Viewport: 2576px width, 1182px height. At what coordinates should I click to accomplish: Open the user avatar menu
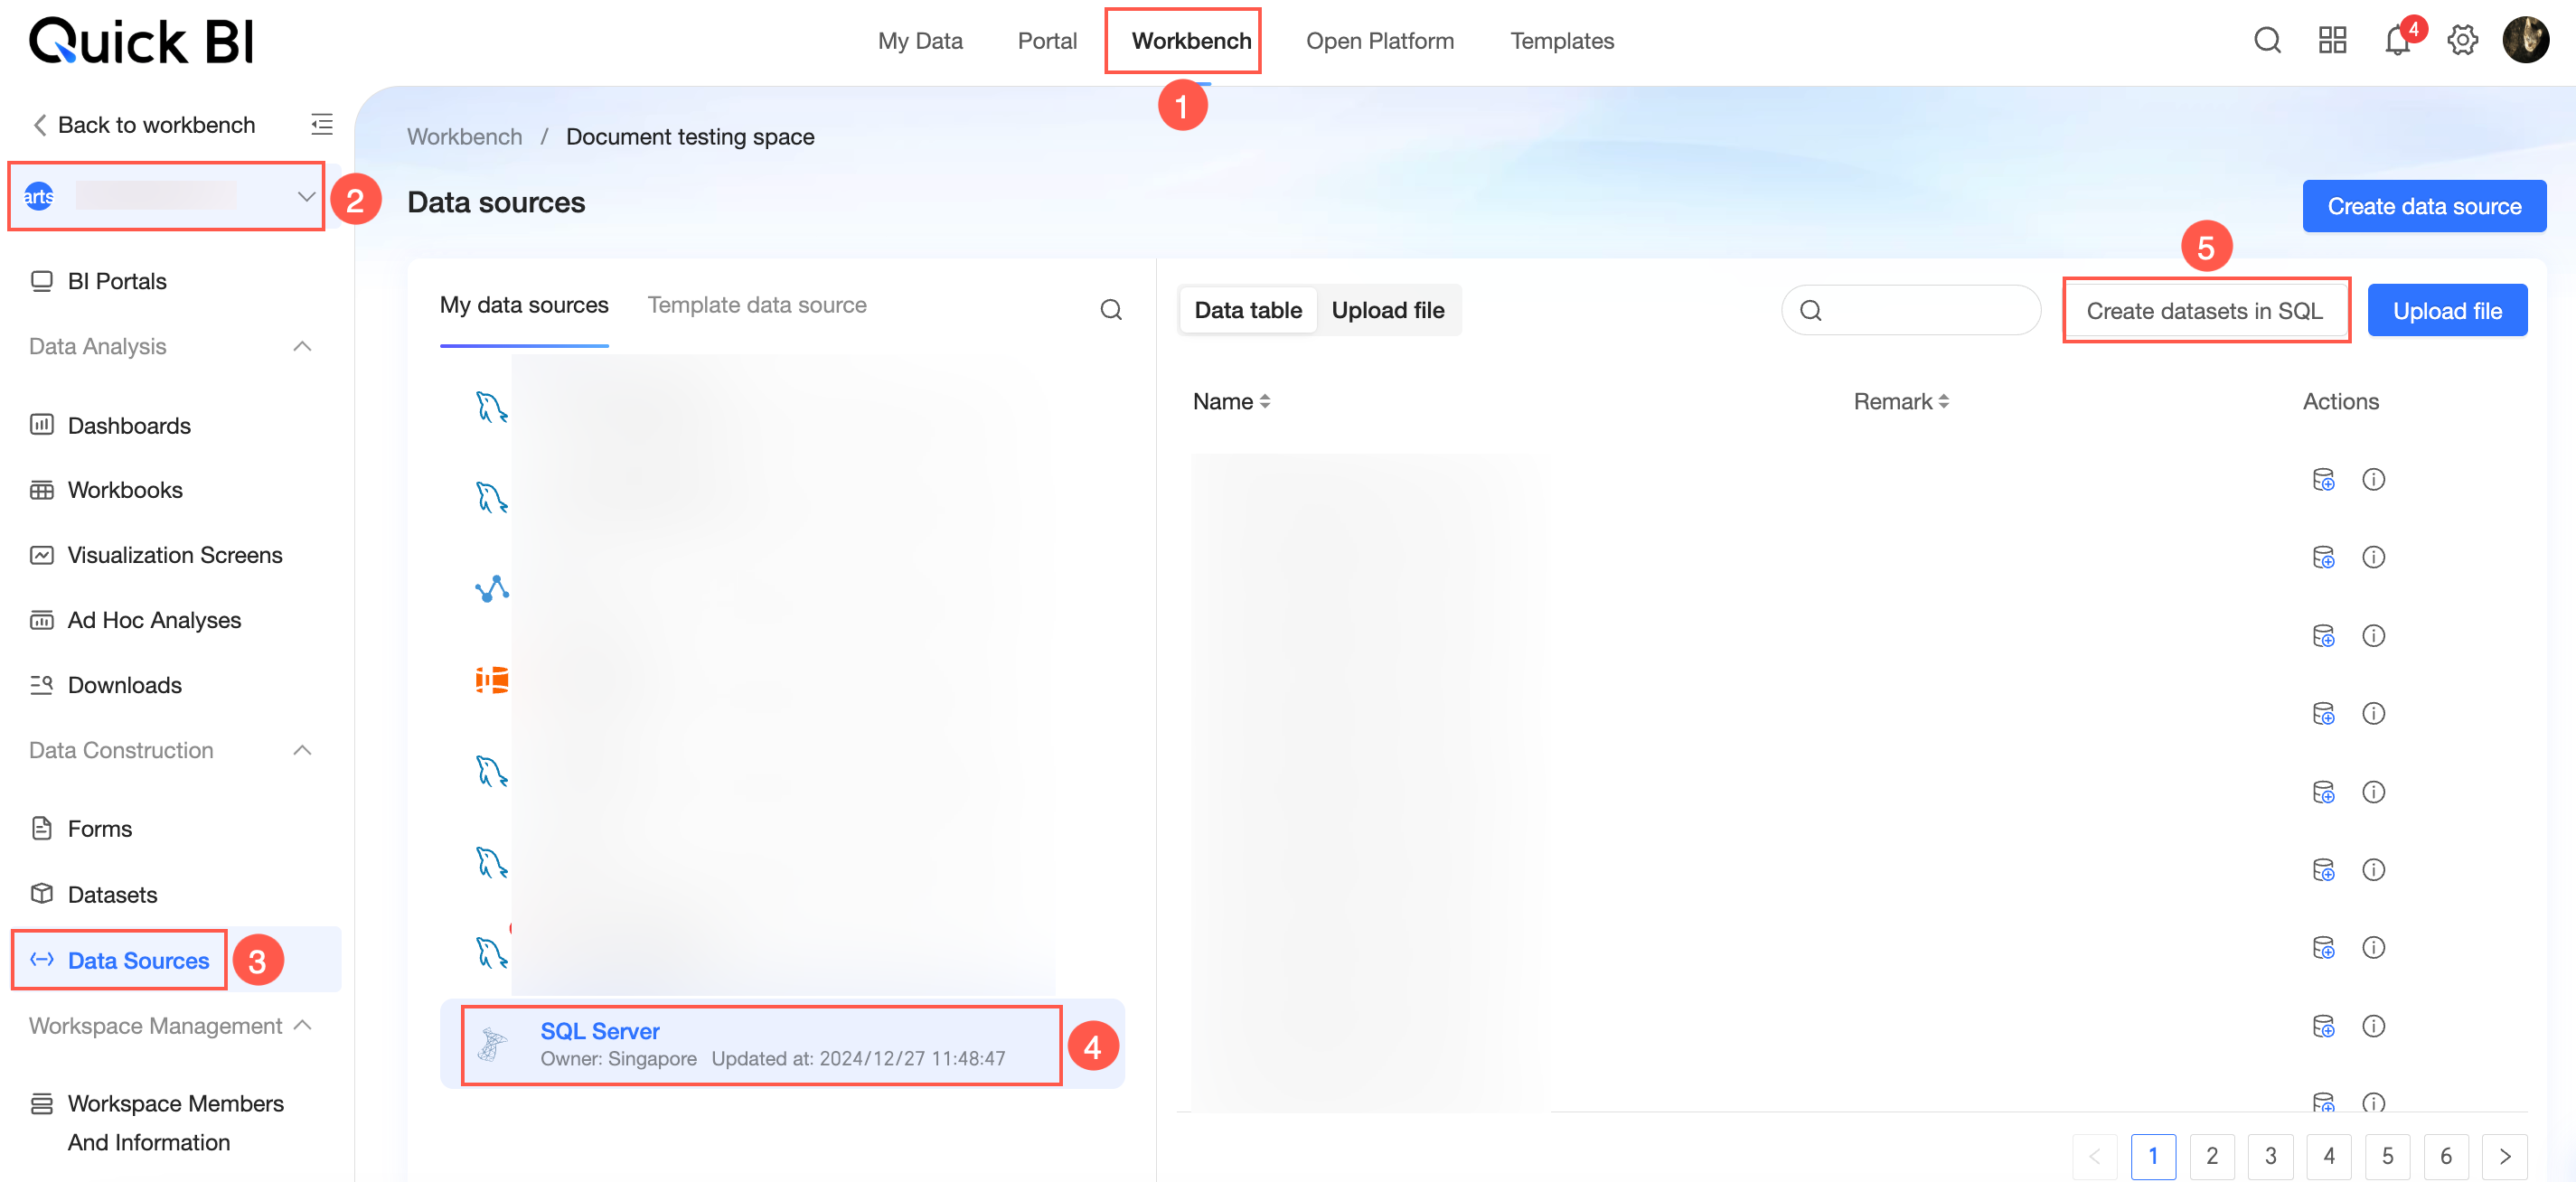coord(2526,40)
